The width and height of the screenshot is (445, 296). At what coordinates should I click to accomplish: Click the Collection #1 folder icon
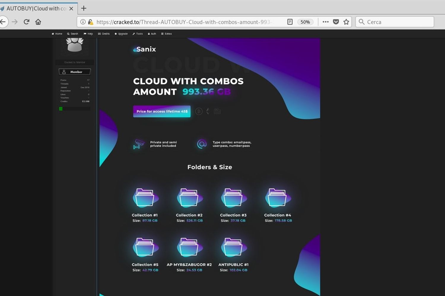pyautogui.click(x=145, y=198)
